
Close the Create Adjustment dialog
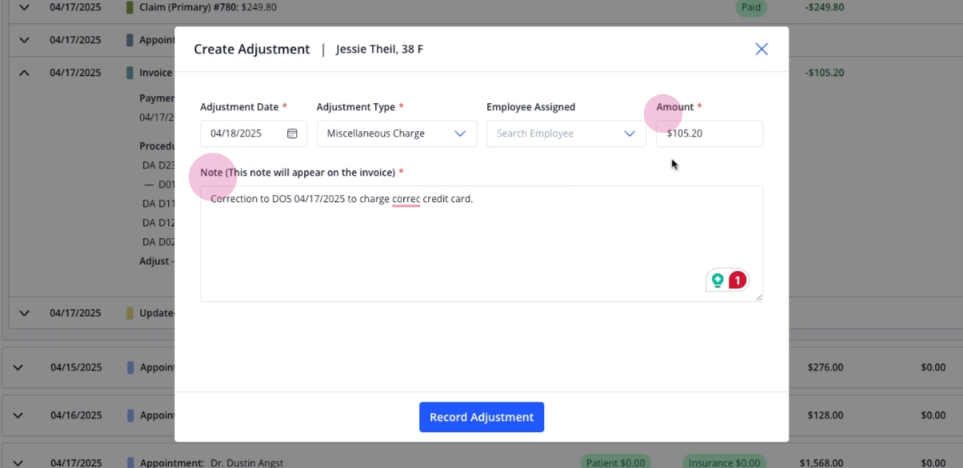click(x=761, y=50)
